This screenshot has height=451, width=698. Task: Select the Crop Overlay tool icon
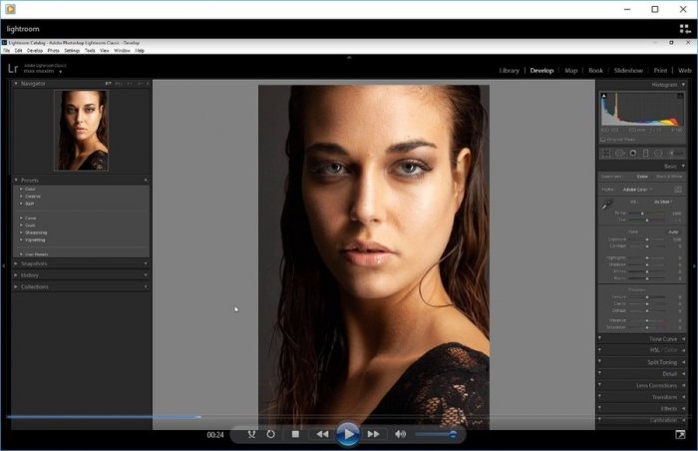click(605, 153)
